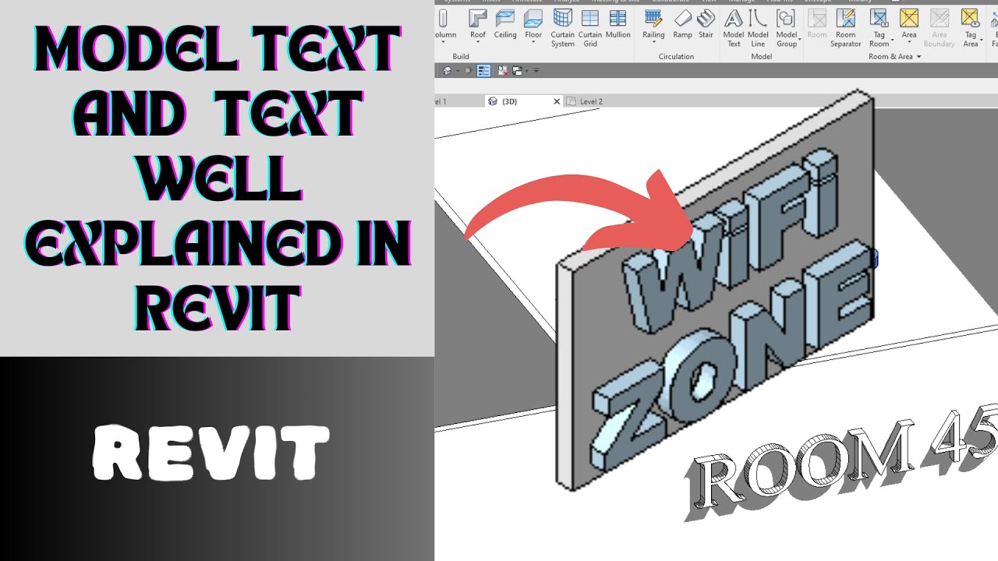Image resolution: width=998 pixels, height=561 pixels.
Task: Expand the Roof tool dropdown arrow
Action: 477,43
